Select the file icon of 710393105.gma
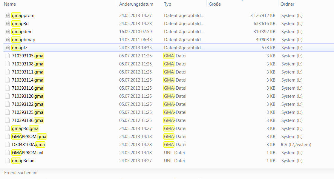The height and width of the screenshot is (179, 334). (7, 56)
